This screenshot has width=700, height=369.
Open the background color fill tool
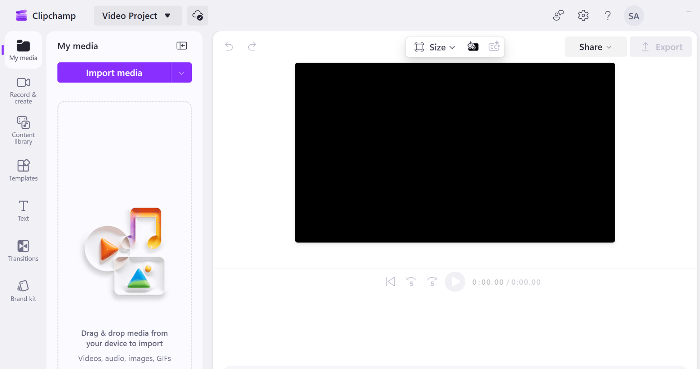[x=473, y=46]
